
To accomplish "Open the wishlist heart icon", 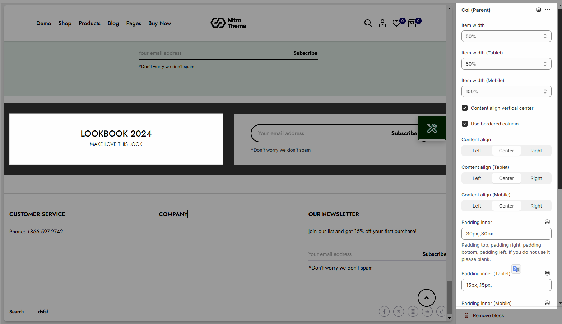I will 396,23.
